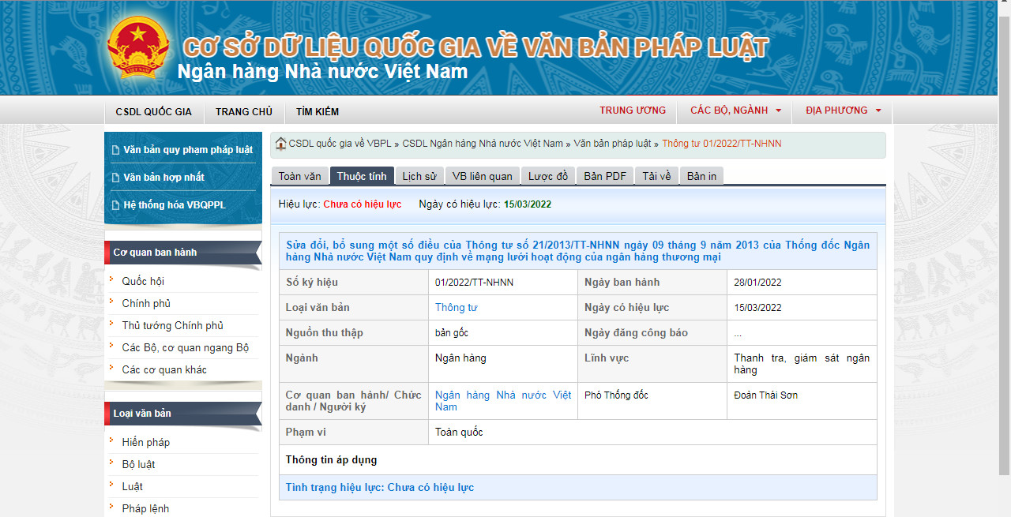
Task: Click signer name Đoàn Thái Sơn
Action: pos(765,395)
